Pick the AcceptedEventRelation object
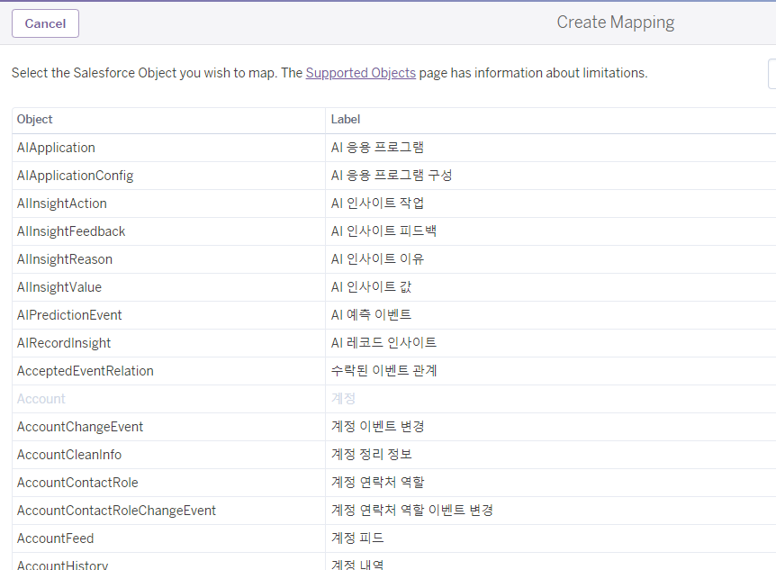Viewport: 776px width, 570px height. [86, 371]
